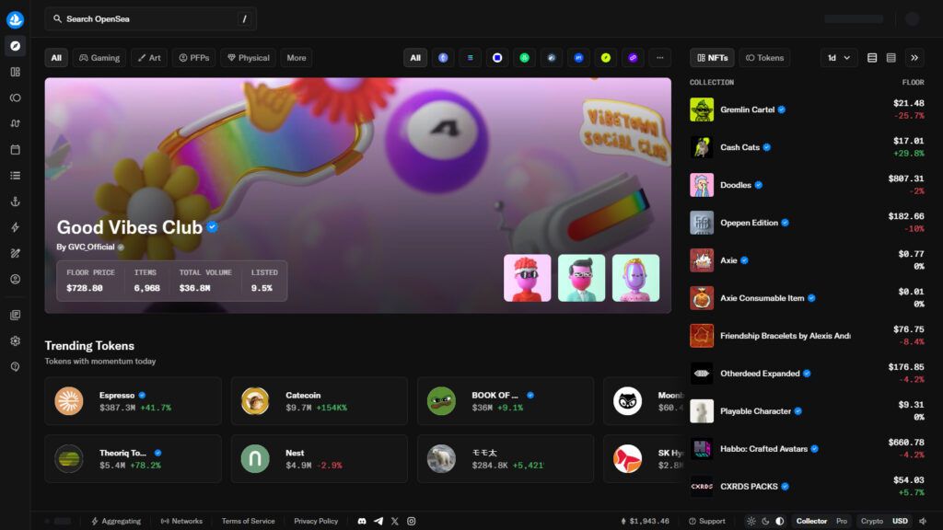Open Privacy Policy link

(316, 521)
